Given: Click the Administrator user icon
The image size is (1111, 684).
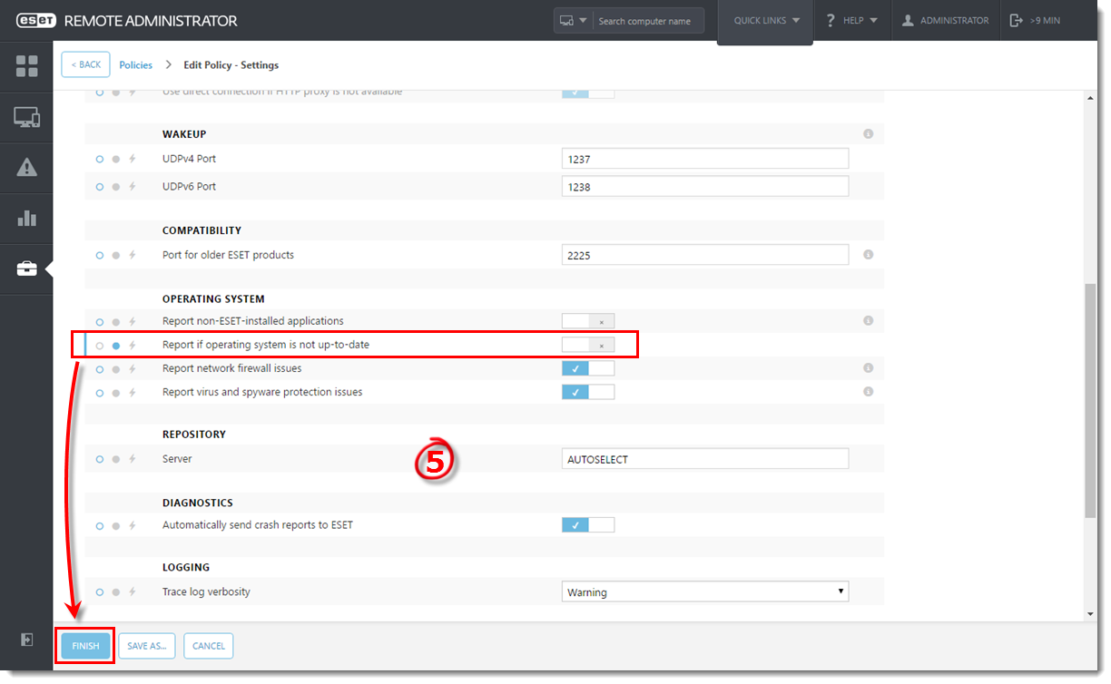Looking at the screenshot, I should 946,20.
